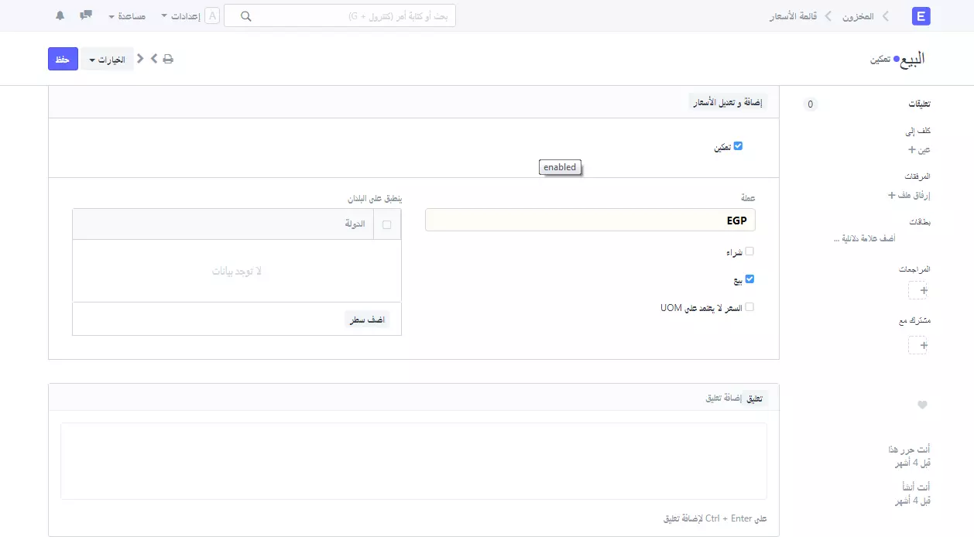Image resolution: width=974 pixels, height=537 pixels.
Task: Click inside the comment text area
Action: click(413, 461)
